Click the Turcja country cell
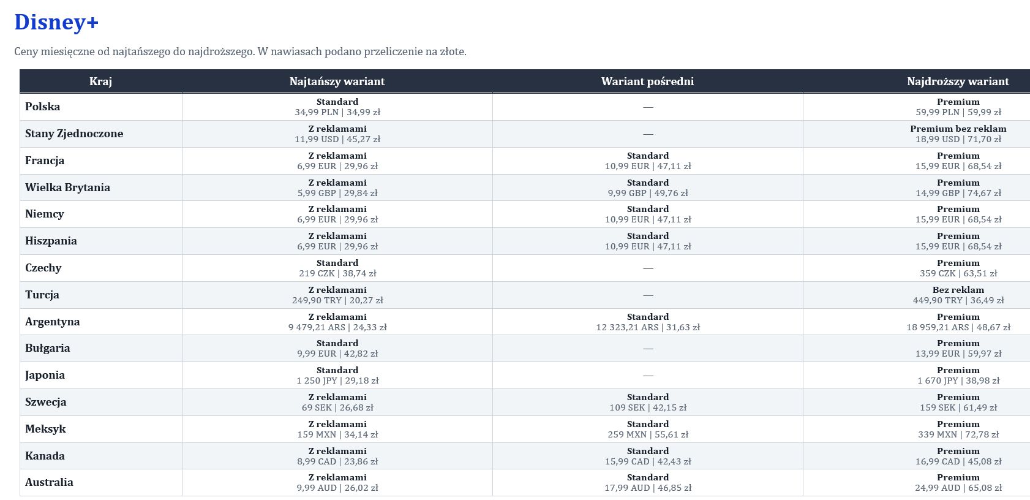This screenshot has width=1030, height=500. 101,295
